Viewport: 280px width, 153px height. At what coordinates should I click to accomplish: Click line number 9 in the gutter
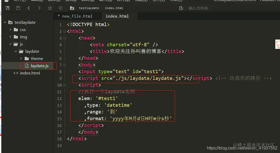(x=60, y=79)
